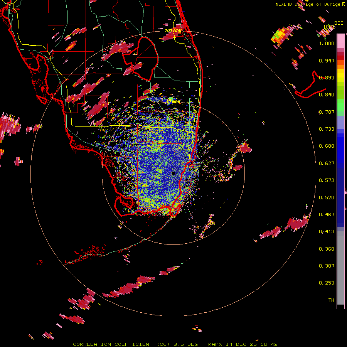Pick the gray lower color bar segment
The height and width of the screenshot is (347, 347).
coord(340,268)
